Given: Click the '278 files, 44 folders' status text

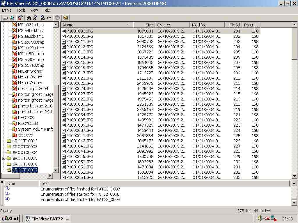Looking at the screenshot, I should (x=254, y=211).
